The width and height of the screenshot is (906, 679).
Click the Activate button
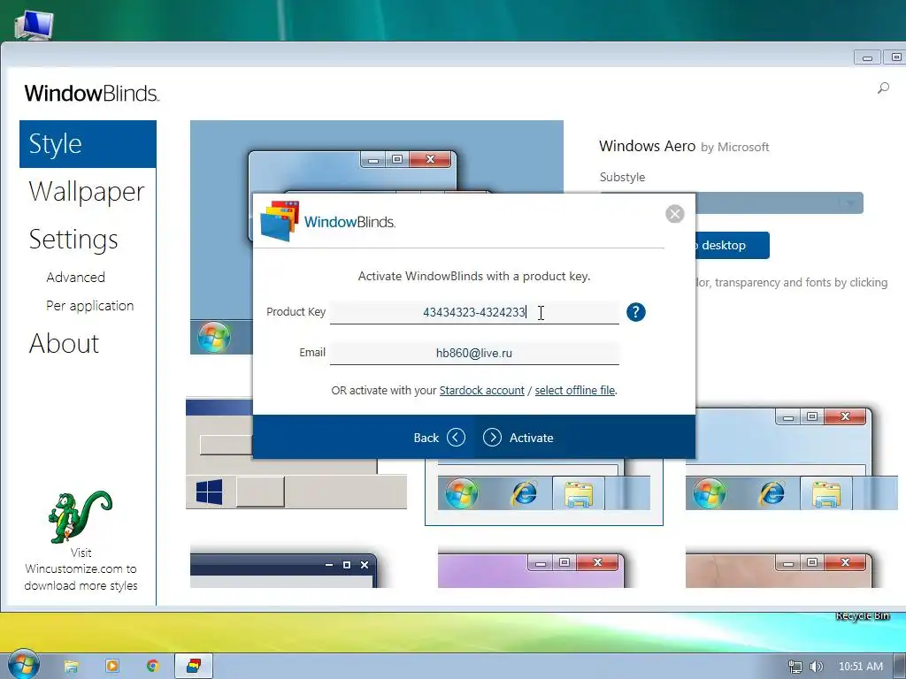coord(518,438)
